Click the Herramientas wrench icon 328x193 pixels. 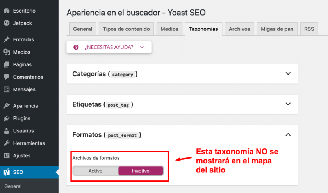click(x=7, y=143)
